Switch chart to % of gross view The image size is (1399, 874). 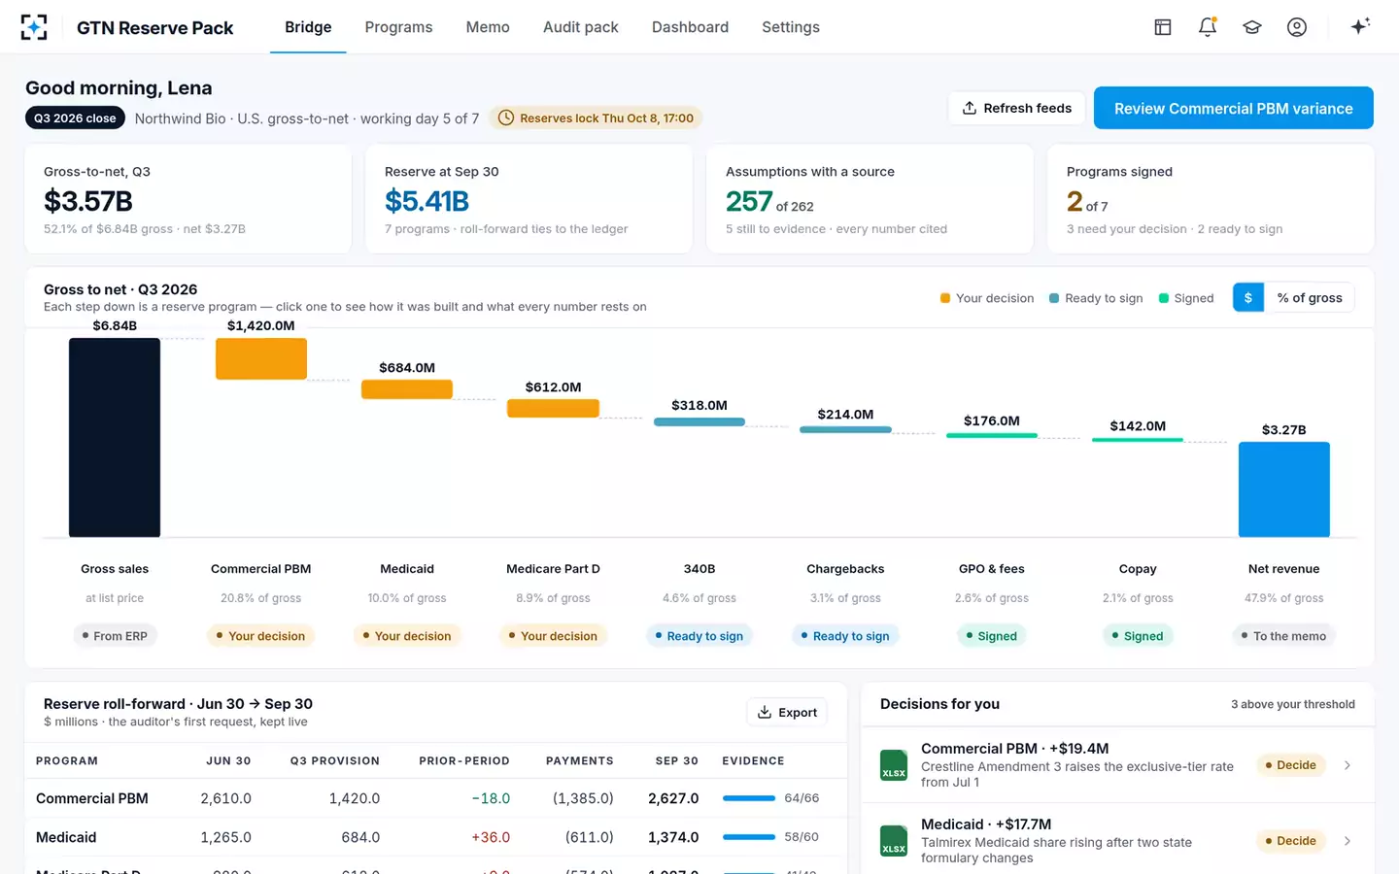click(1310, 298)
